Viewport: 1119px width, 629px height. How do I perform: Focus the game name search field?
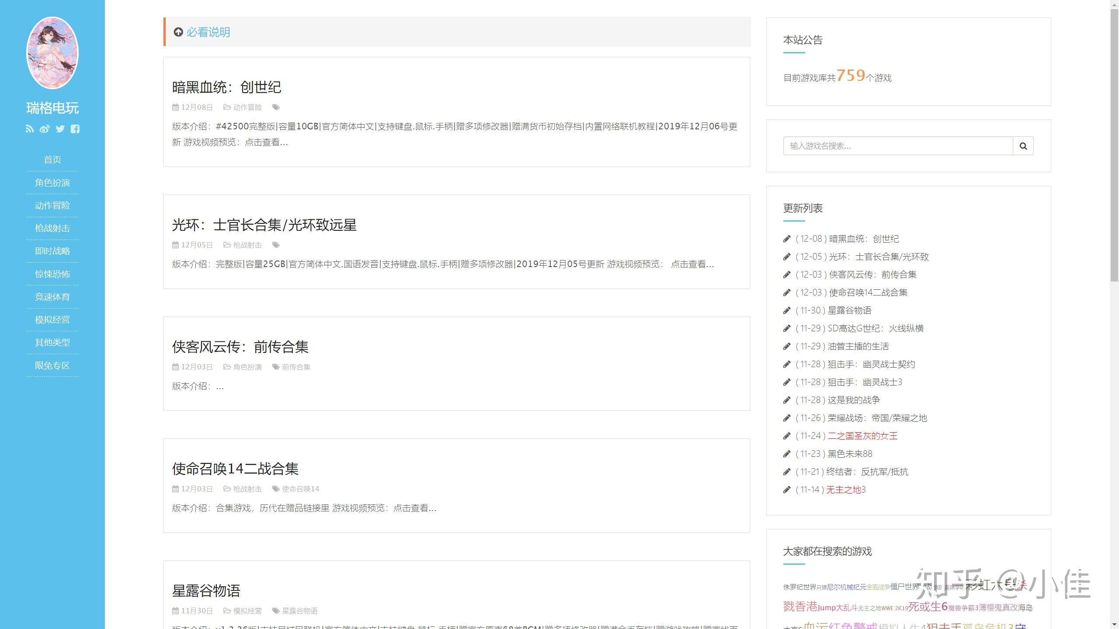898,146
